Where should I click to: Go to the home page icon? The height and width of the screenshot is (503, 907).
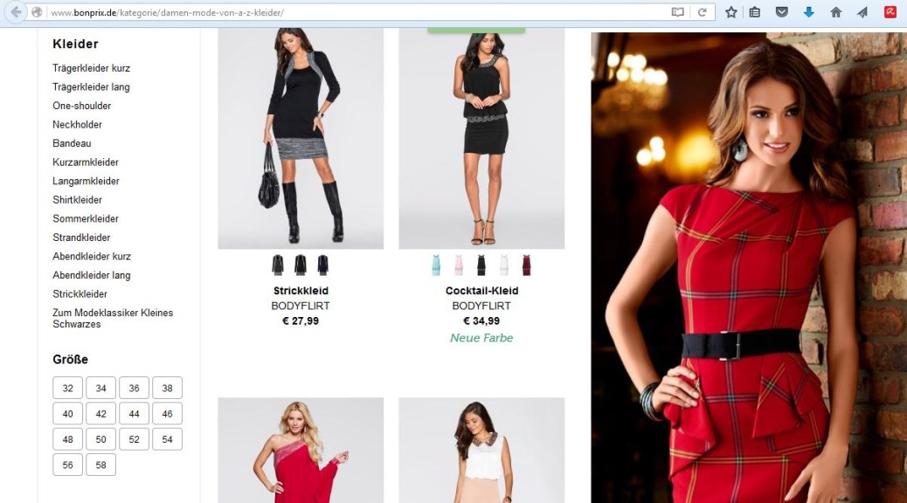click(835, 12)
